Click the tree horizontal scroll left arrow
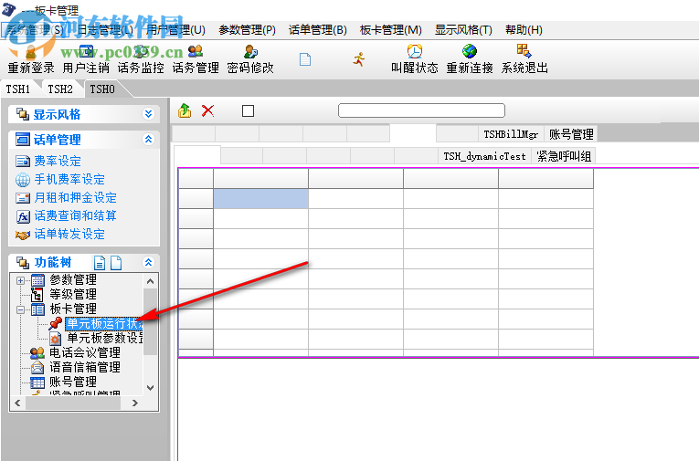Viewport: 699px width, 461px height. (x=18, y=403)
